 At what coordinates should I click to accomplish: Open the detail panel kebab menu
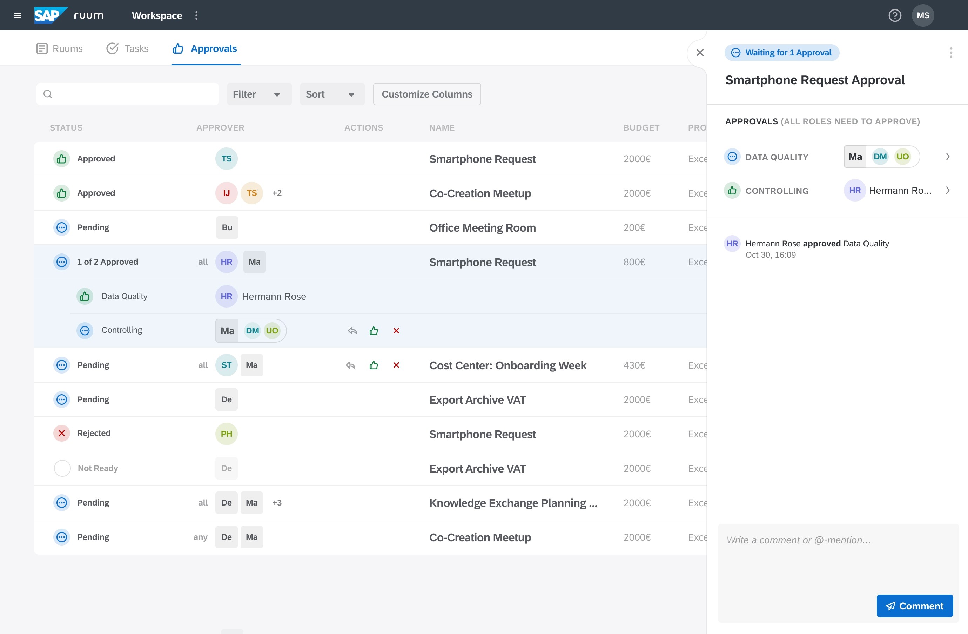coord(950,53)
